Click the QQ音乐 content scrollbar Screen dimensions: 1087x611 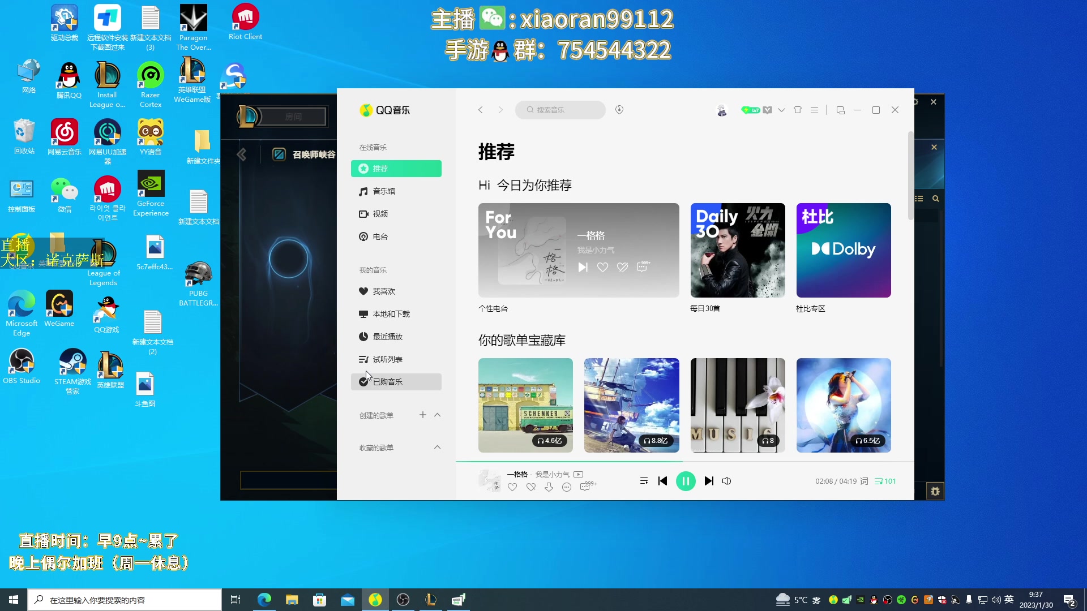[910, 175]
